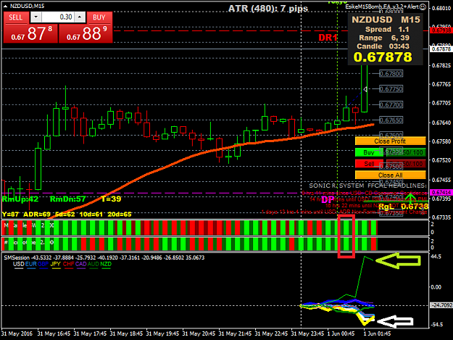
Task: Click the -24.7092 indicator level tag
Action: [441, 305]
